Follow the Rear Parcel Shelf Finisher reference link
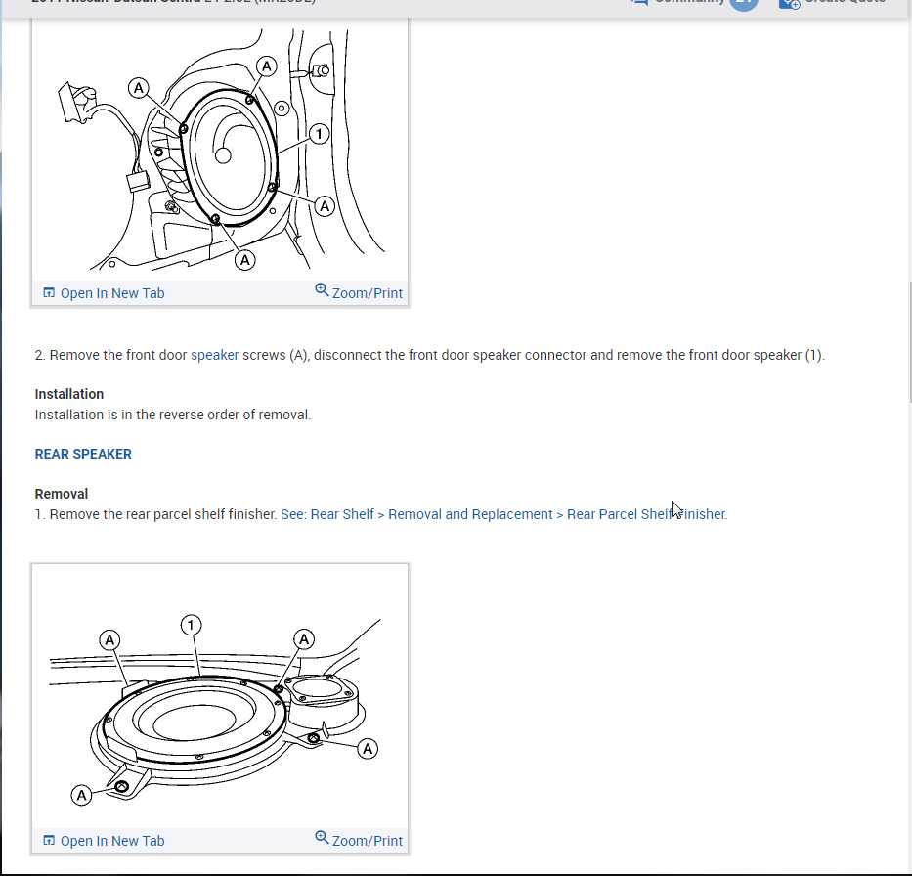Viewport: 912px width, 876px height. (503, 514)
